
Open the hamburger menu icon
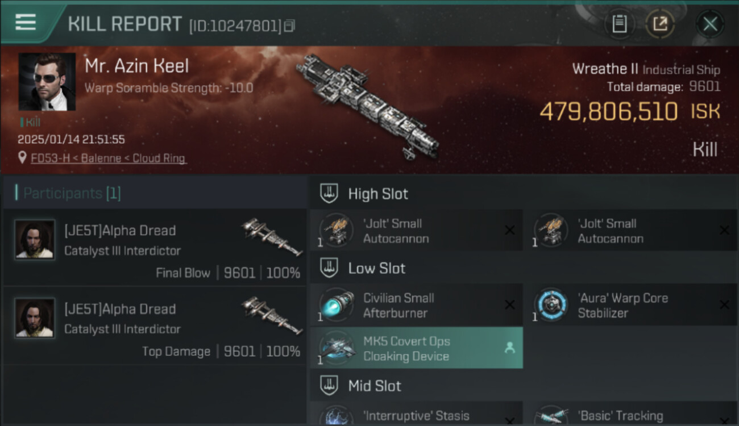coord(26,23)
